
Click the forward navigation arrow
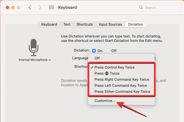(x=40, y=7)
